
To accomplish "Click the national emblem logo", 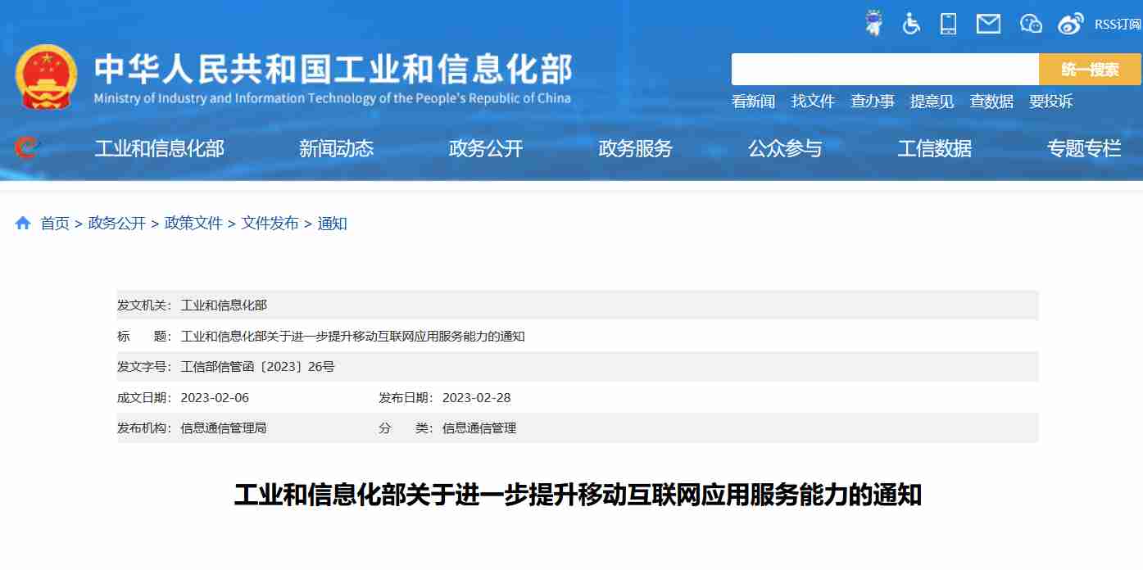I will 46,77.
